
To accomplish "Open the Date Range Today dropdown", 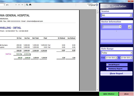I will [131, 53].
